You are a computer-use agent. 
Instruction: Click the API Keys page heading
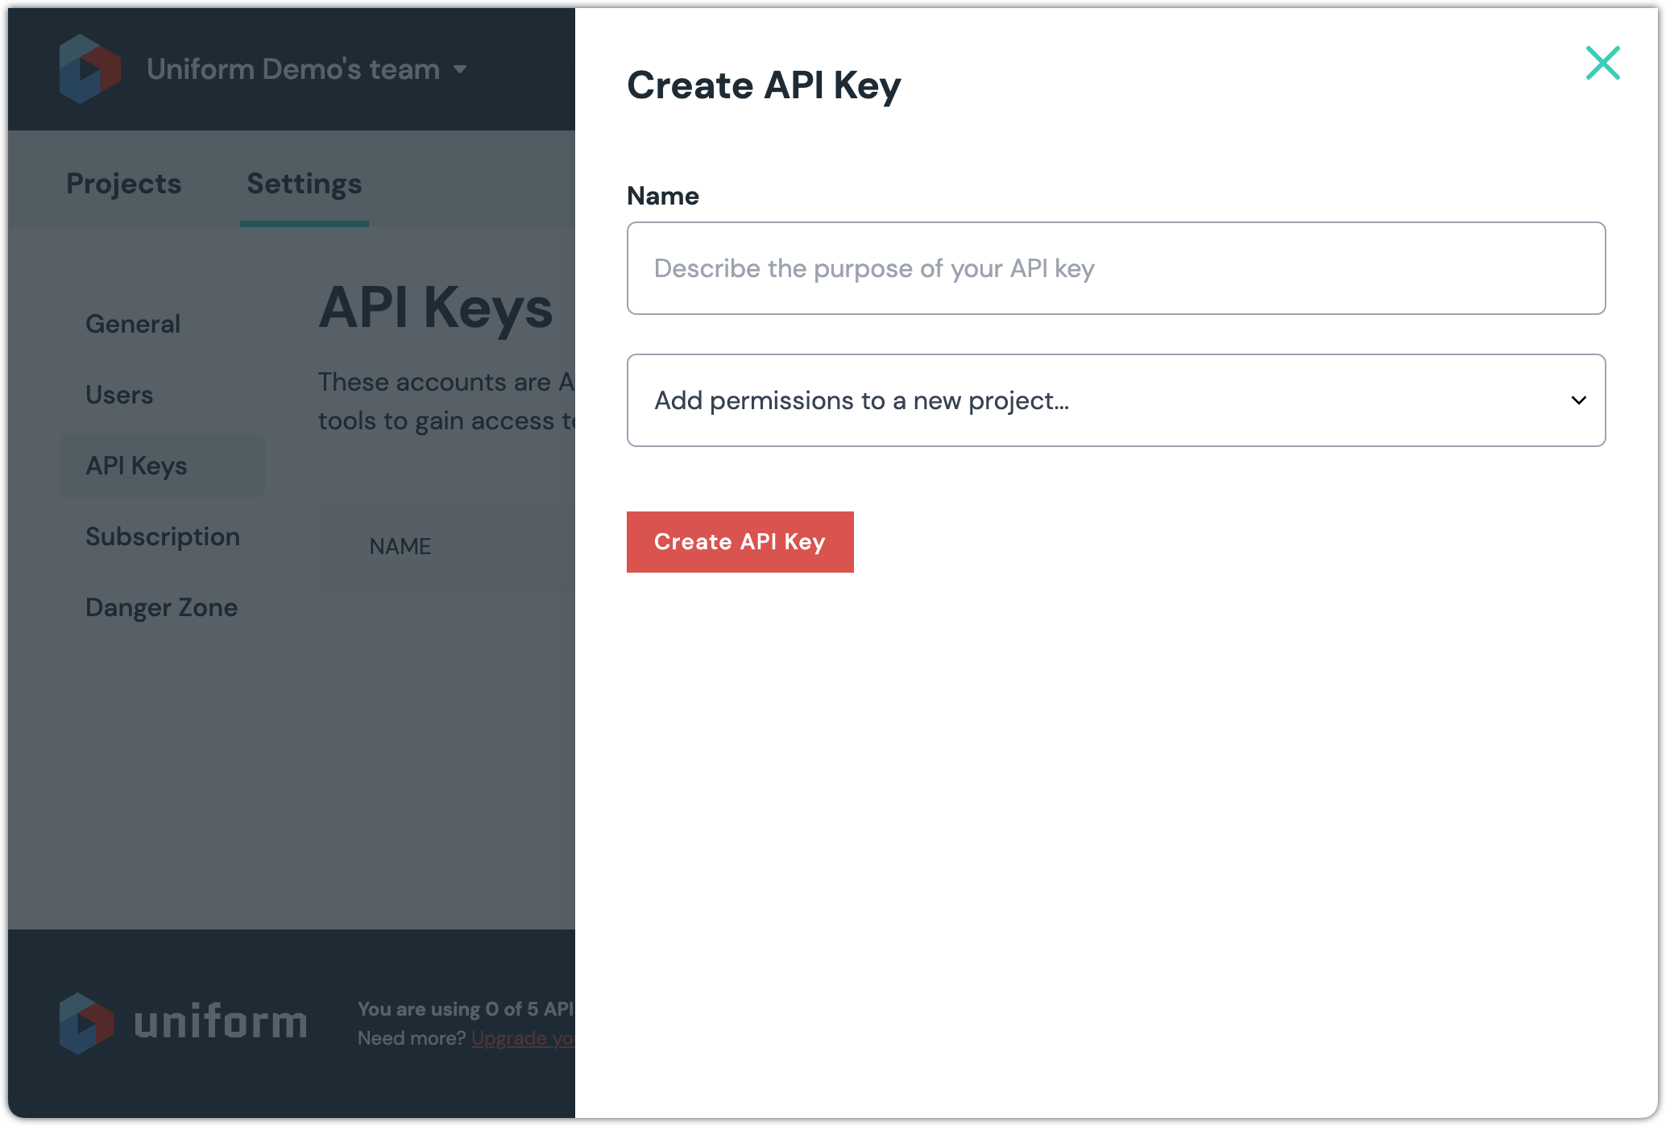point(436,308)
